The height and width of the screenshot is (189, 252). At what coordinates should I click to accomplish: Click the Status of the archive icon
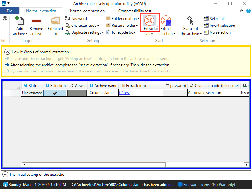tap(191, 21)
